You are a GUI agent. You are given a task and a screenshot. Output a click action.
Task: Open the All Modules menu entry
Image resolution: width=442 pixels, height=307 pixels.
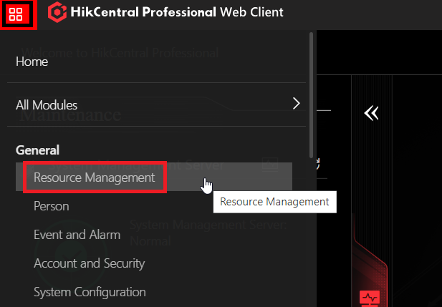click(x=47, y=104)
